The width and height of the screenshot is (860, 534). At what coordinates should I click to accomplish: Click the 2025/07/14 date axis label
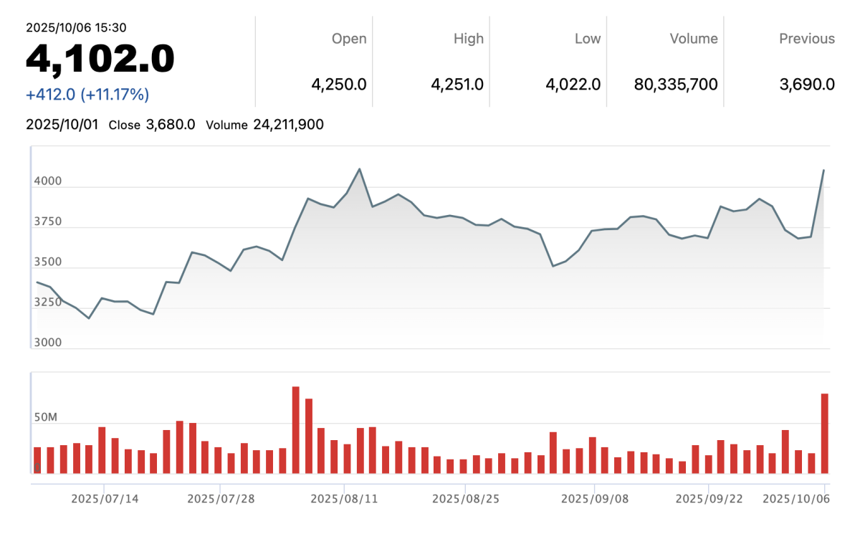(x=103, y=498)
